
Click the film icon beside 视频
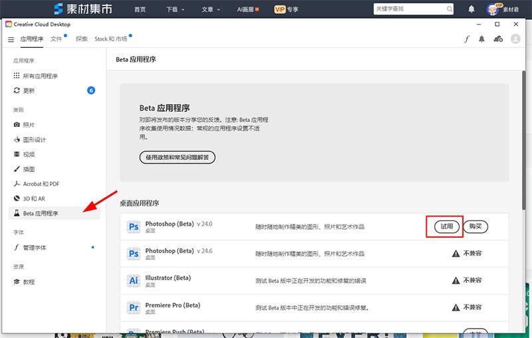pos(17,154)
